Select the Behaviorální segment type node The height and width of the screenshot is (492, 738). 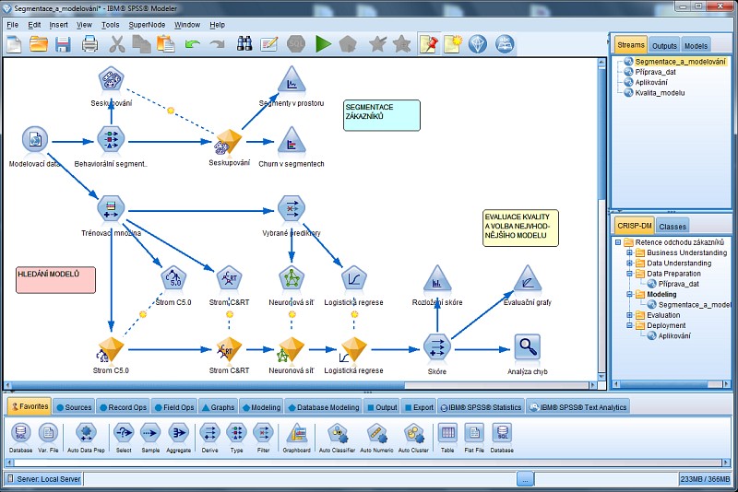(111, 139)
